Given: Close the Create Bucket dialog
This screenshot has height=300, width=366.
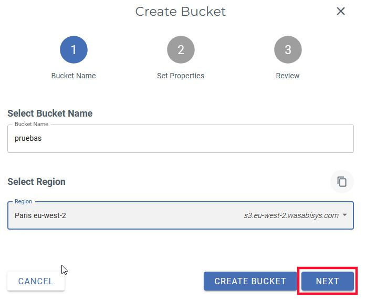Looking at the screenshot, I should click(341, 11).
